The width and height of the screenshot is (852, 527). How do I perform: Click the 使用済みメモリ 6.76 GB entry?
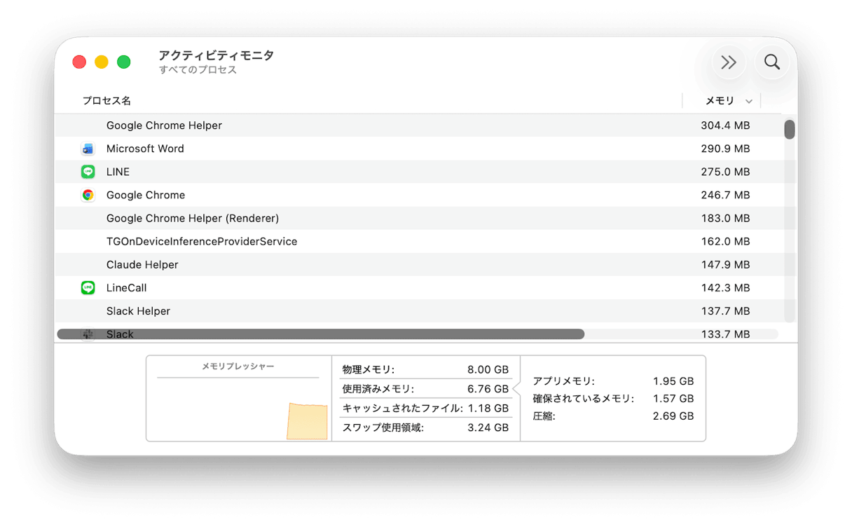coord(425,389)
